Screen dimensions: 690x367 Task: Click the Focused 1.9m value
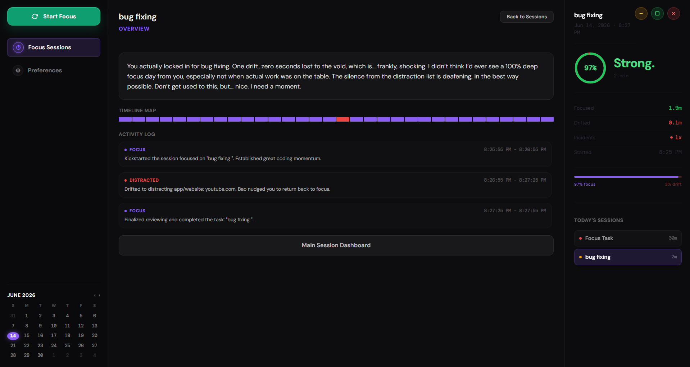click(675, 108)
